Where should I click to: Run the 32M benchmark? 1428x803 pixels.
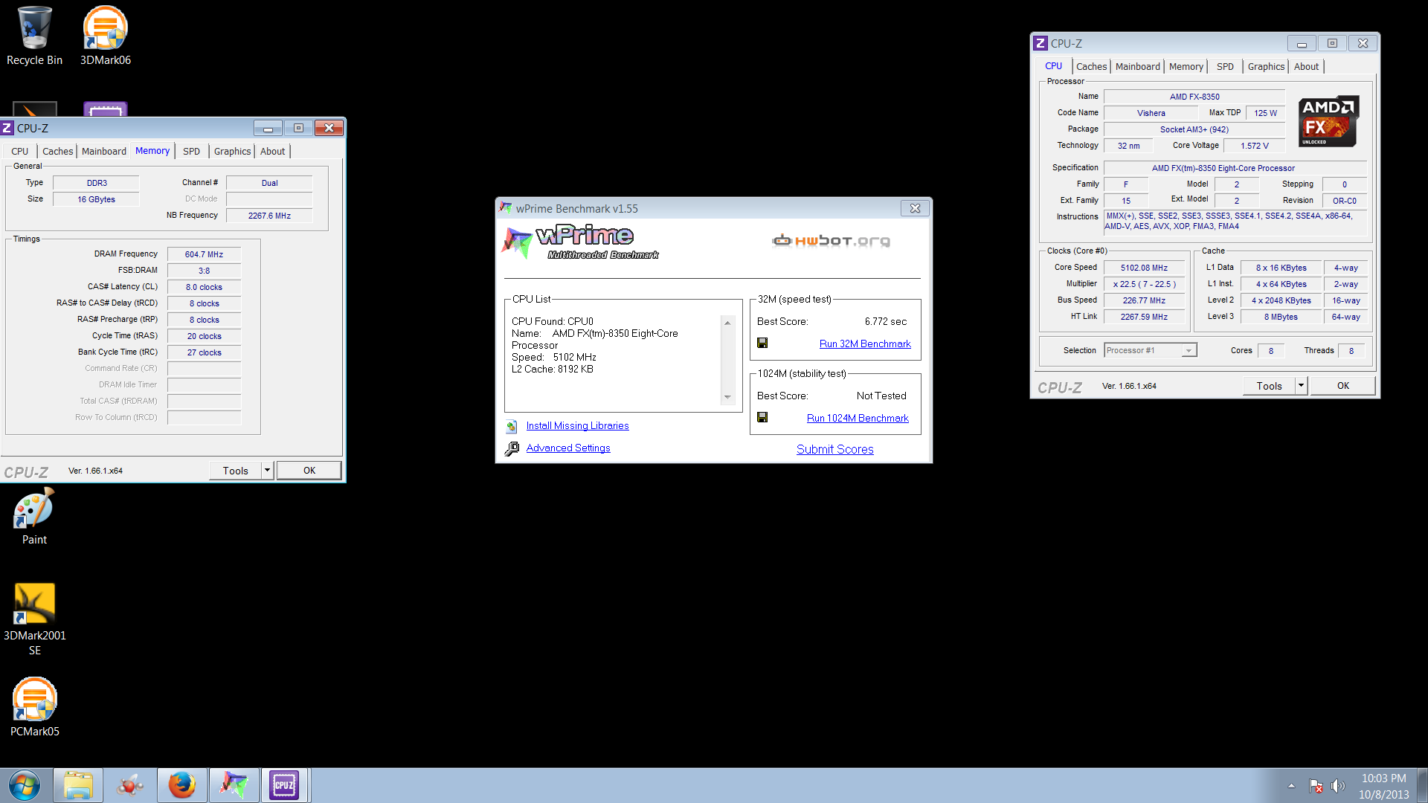tap(865, 344)
